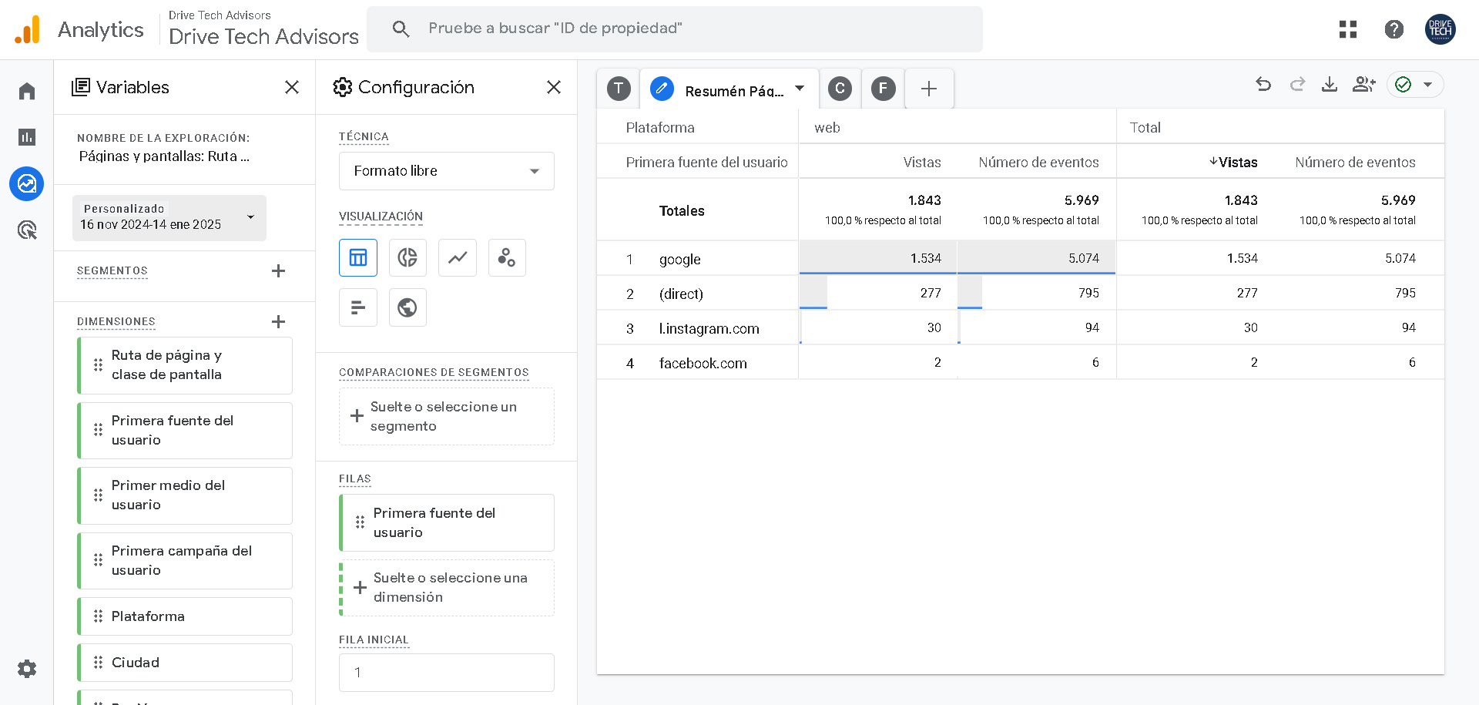Download the exploration data
Viewport: 1479px width, 705px height.
coord(1330,84)
